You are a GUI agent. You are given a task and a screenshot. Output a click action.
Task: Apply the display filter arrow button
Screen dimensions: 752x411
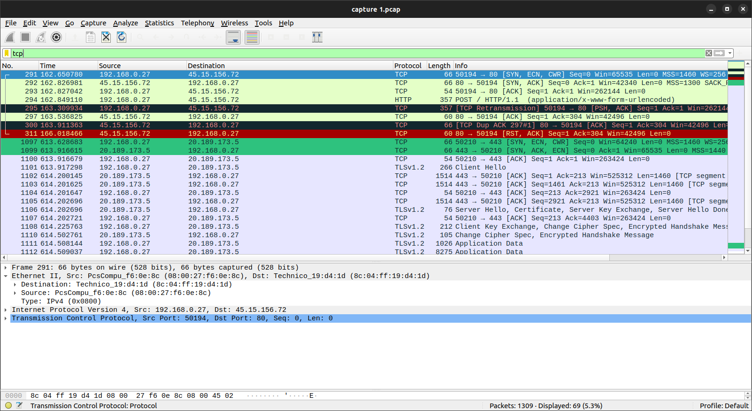click(719, 53)
